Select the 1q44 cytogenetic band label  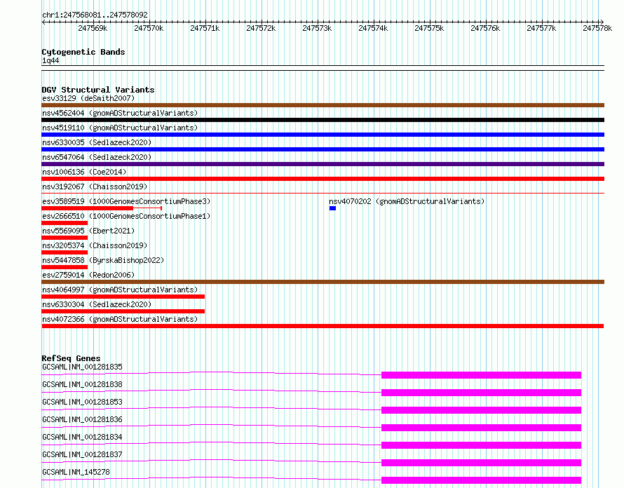point(50,60)
